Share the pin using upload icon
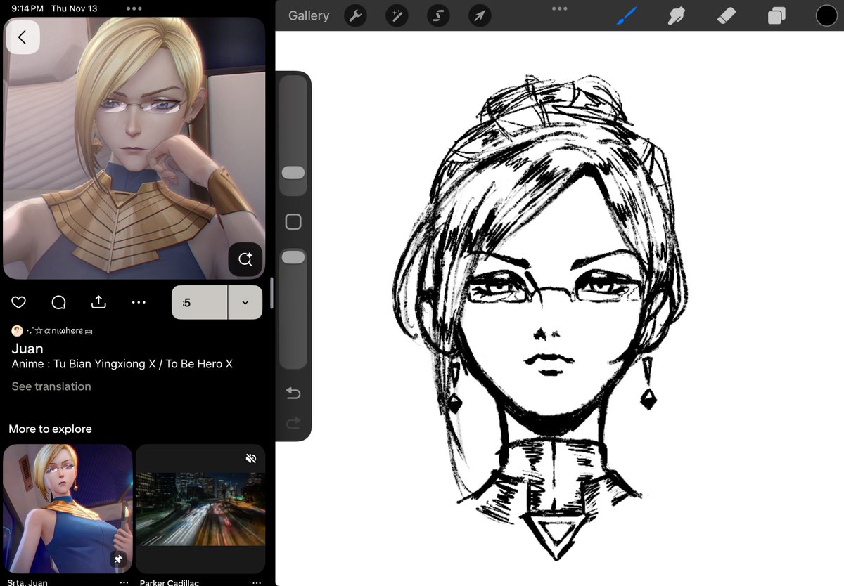 click(98, 302)
